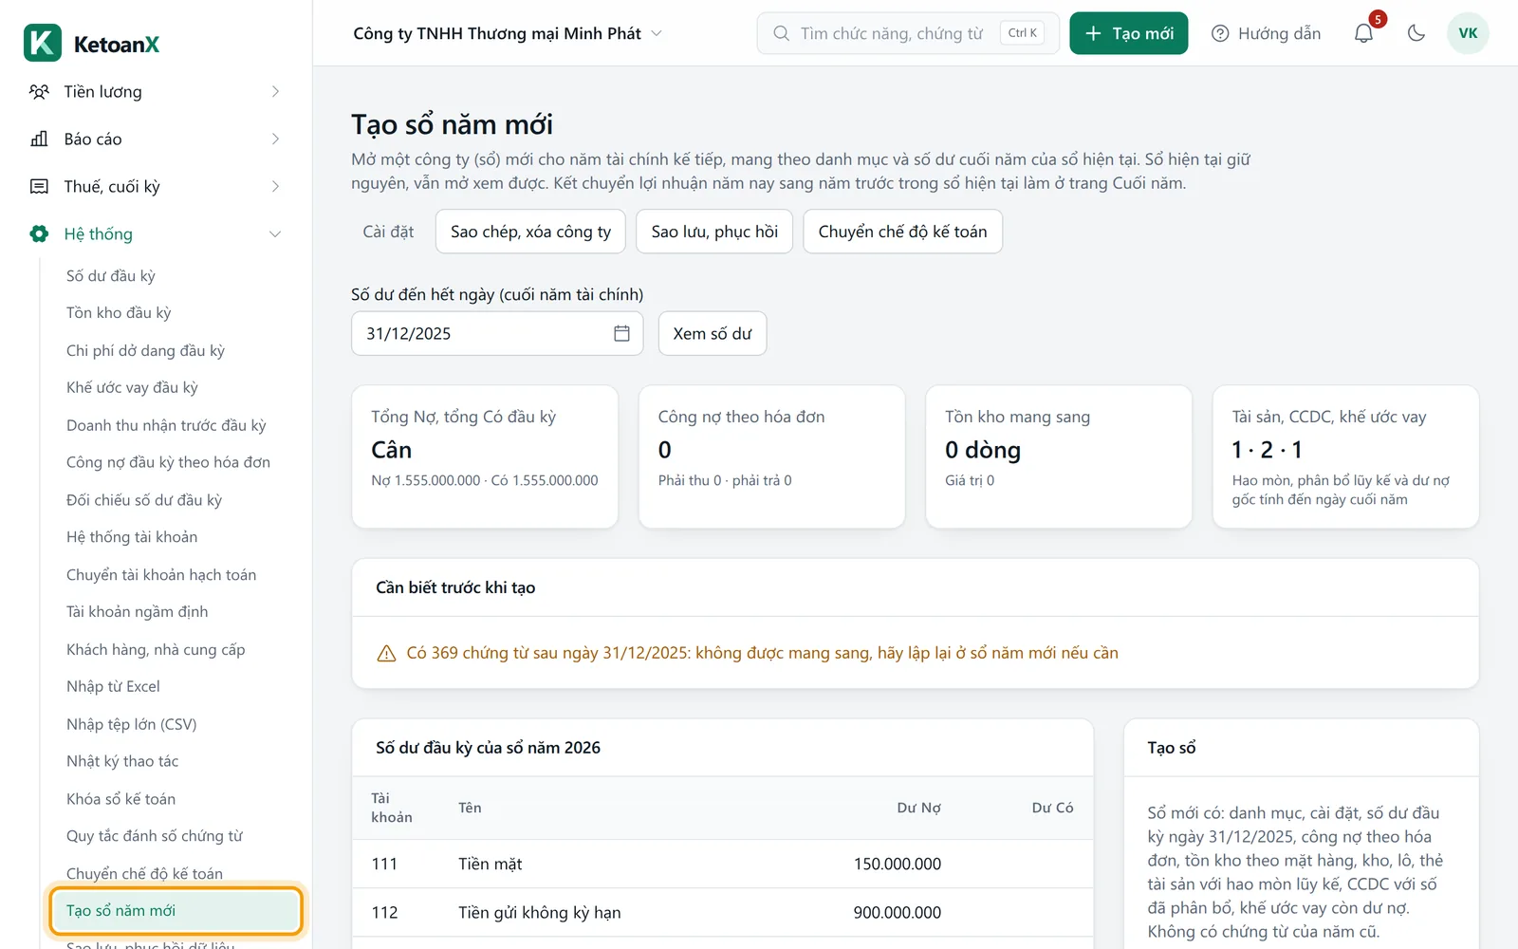This screenshot has width=1518, height=949.
Task: Click the KetoanX logo icon
Action: pos(43,43)
